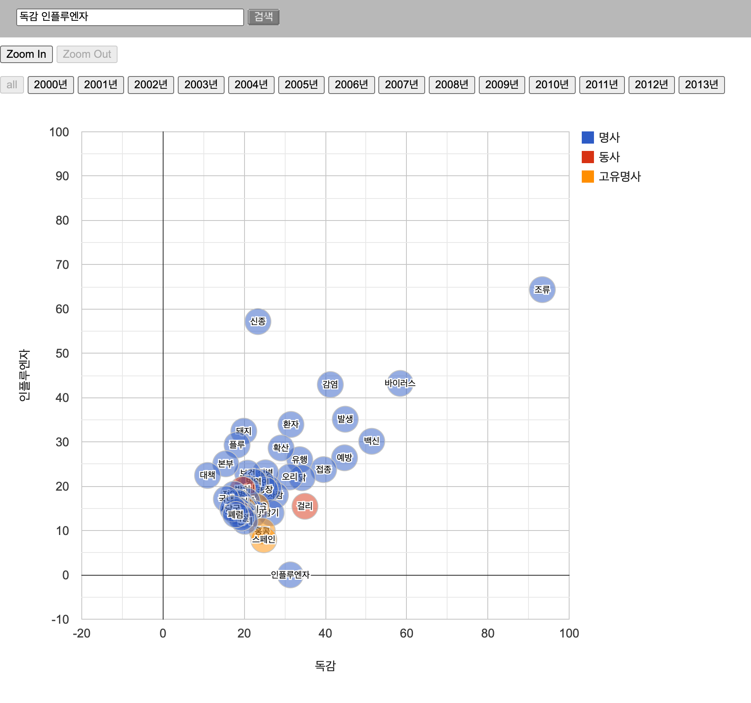Click the orange 고유명사 legend swatch
The image size is (751, 703).
coord(588,177)
